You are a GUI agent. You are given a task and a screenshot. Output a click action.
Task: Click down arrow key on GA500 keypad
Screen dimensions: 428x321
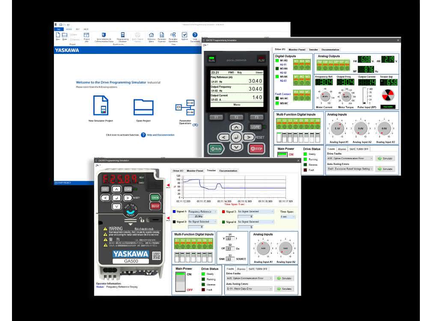[x=116, y=206]
